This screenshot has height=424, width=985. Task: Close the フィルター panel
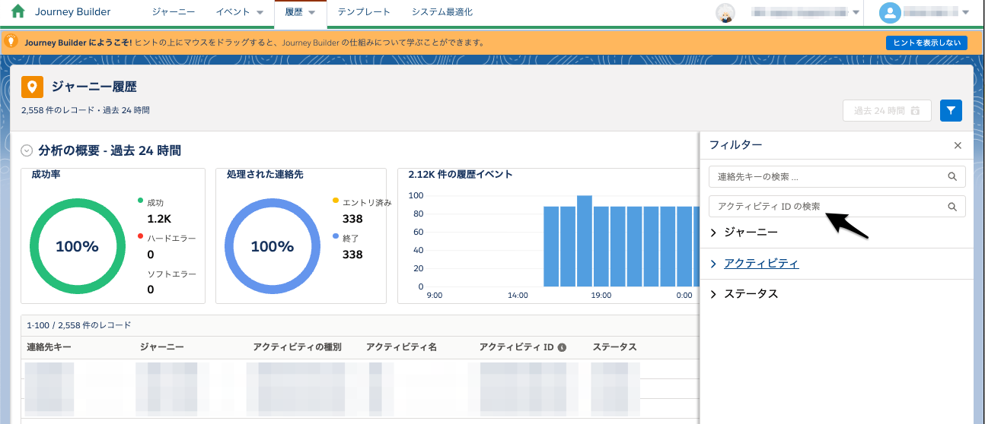(x=958, y=145)
